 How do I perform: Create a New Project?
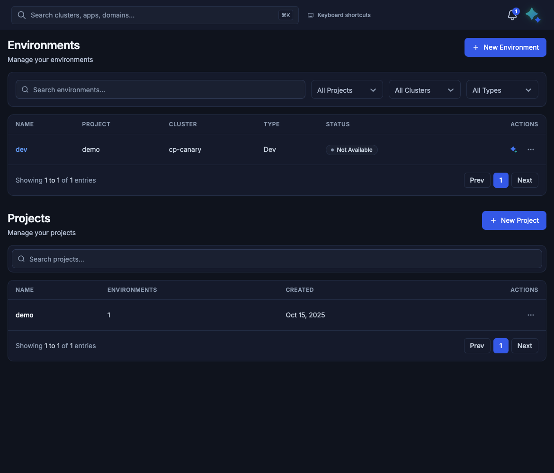click(x=514, y=220)
